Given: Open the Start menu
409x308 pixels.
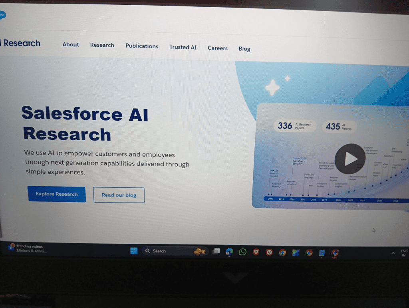Looking at the screenshot, I should 134,251.
